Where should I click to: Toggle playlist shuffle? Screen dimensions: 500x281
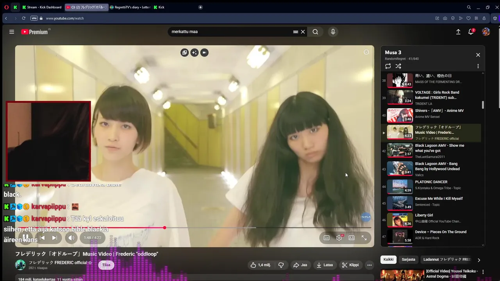398,66
